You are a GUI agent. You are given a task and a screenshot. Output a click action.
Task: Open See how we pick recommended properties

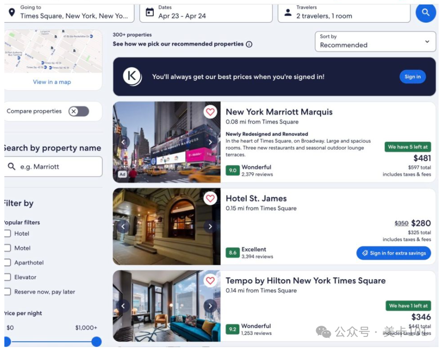click(x=178, y=44)
